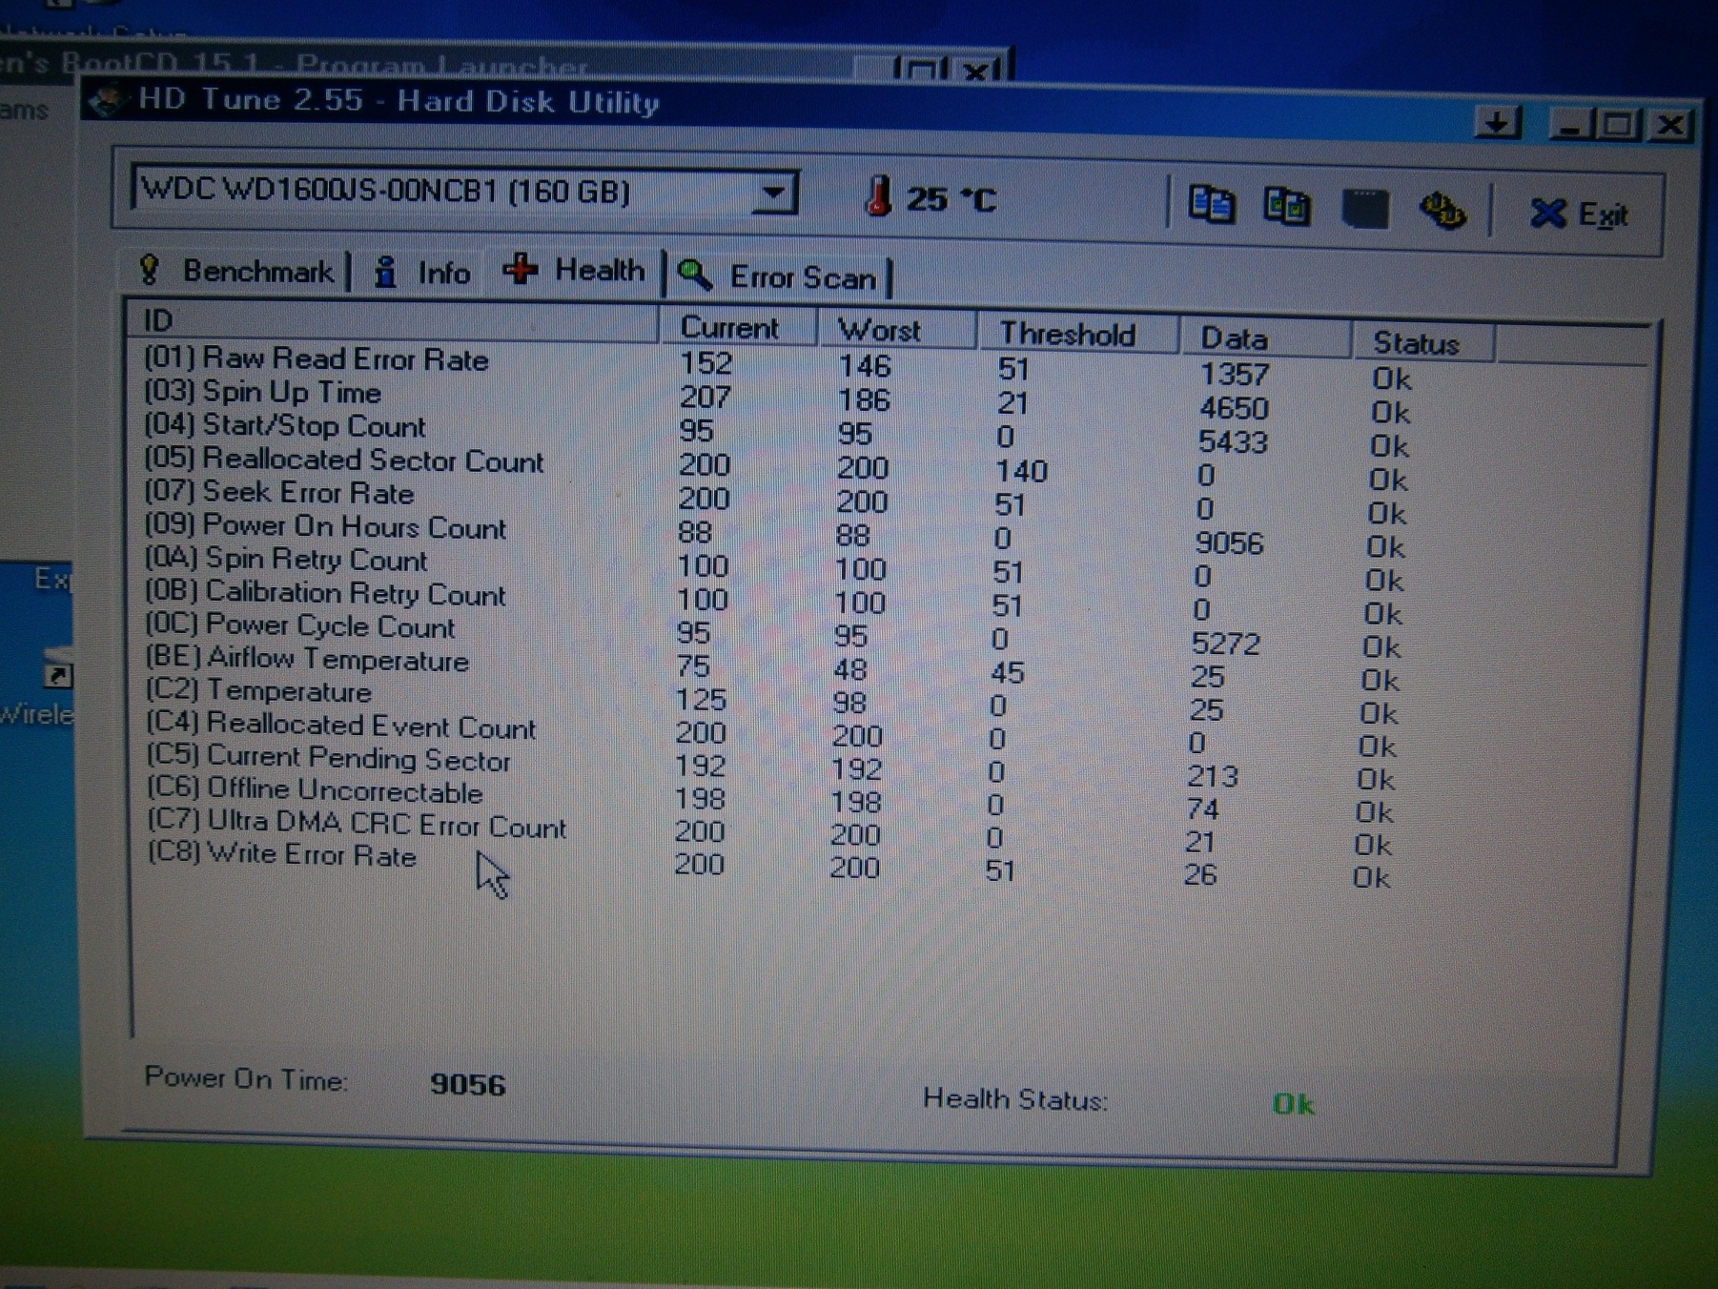Click the Worst column header
1718x1289 pixels.
(x=897, y=331)
